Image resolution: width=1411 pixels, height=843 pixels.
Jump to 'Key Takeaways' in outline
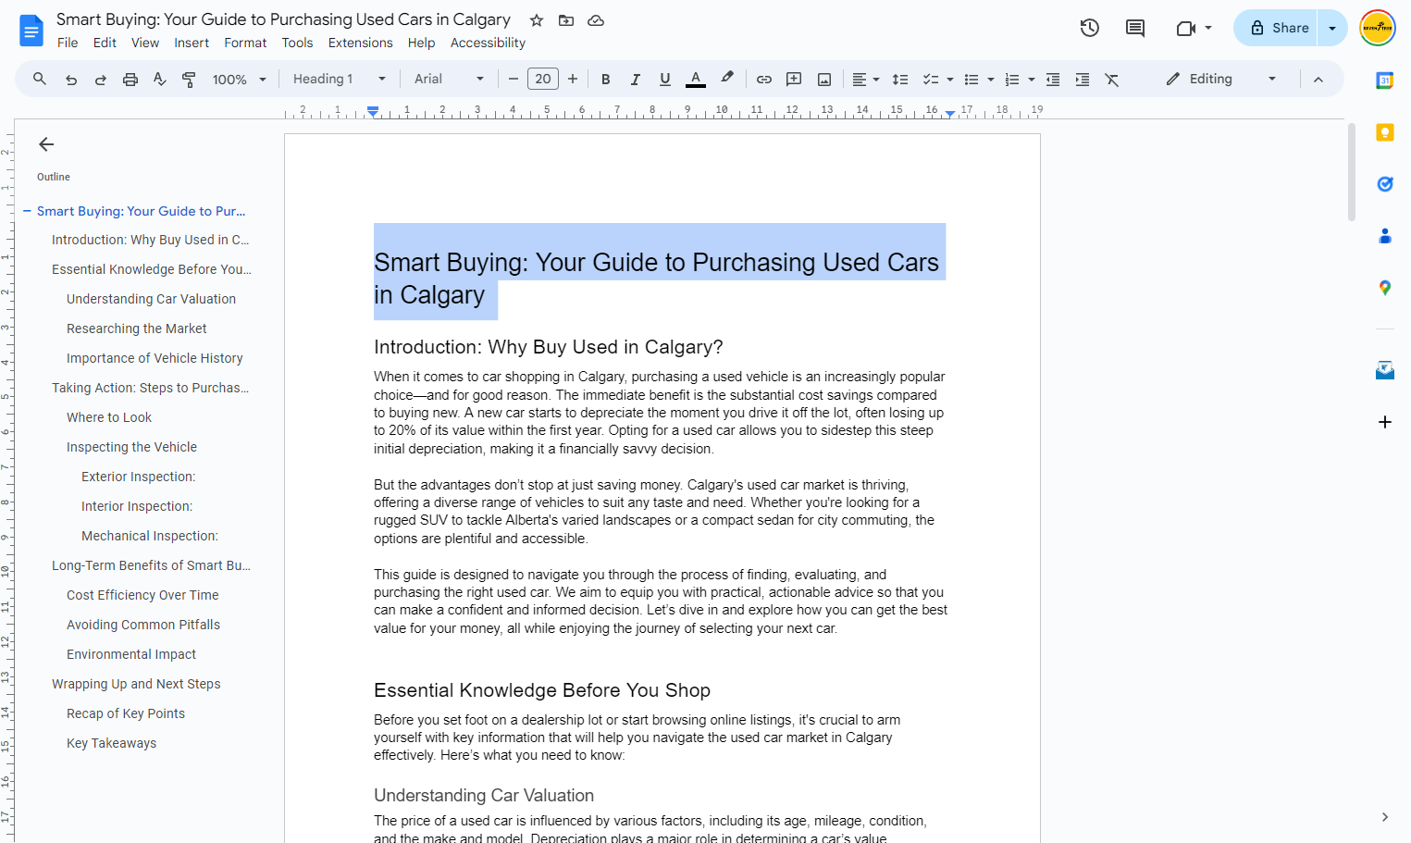112,743
